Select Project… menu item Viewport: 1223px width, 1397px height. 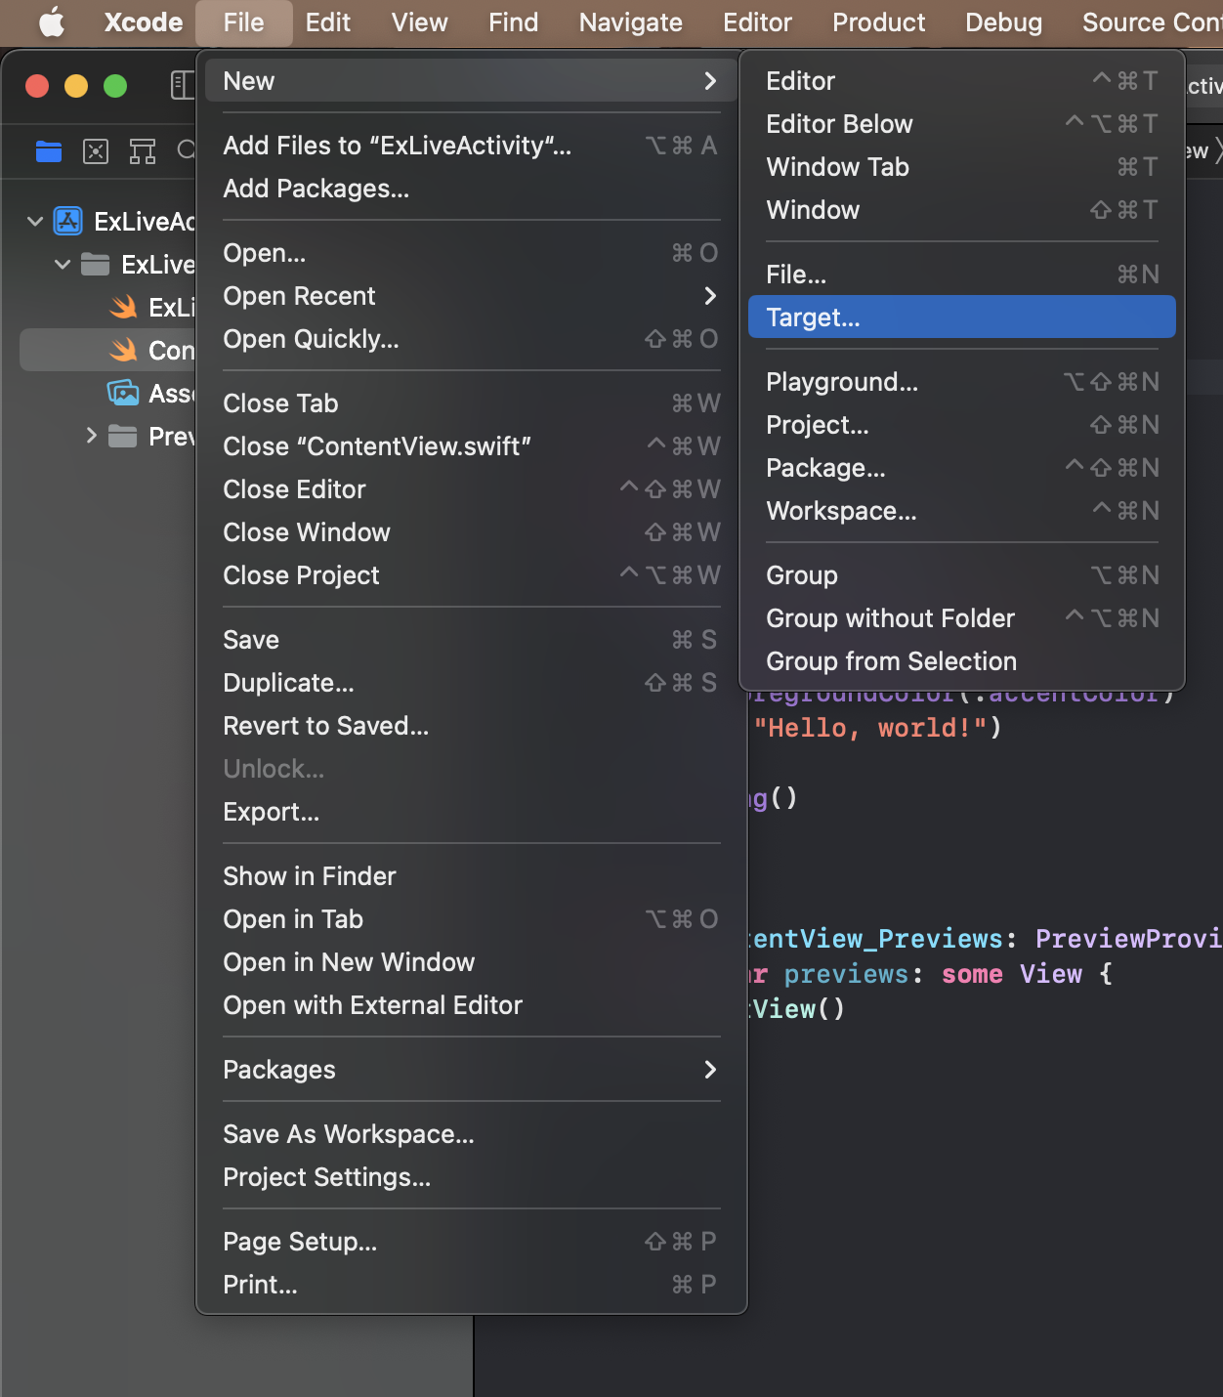click(961, 425)
